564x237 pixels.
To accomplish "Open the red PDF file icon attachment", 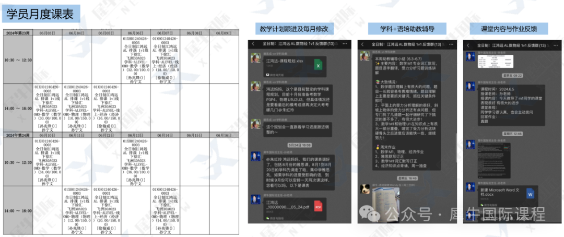I will tap(318, 206).
